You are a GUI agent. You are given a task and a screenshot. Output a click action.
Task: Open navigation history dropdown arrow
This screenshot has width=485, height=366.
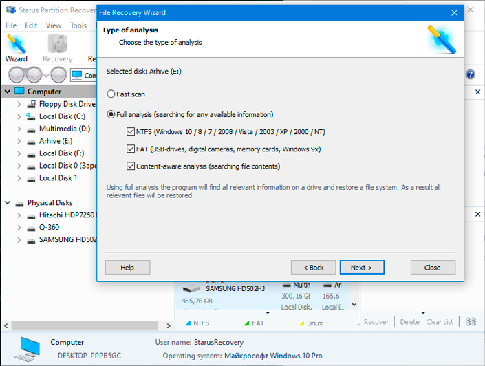click(46, 75)
